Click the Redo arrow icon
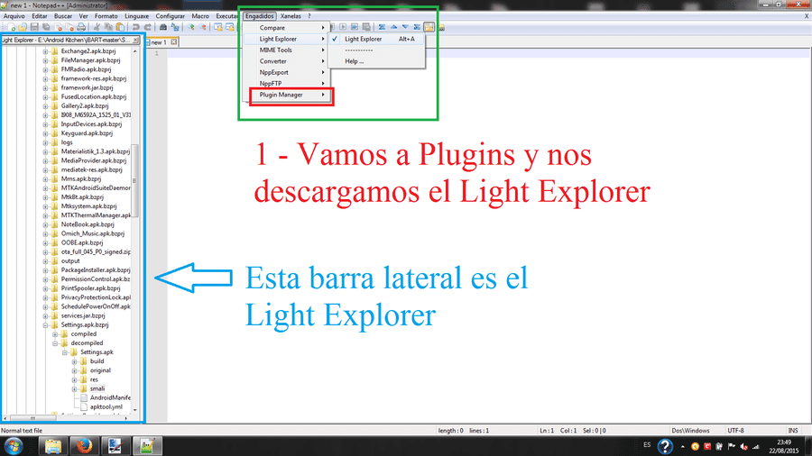 [148, 27]
